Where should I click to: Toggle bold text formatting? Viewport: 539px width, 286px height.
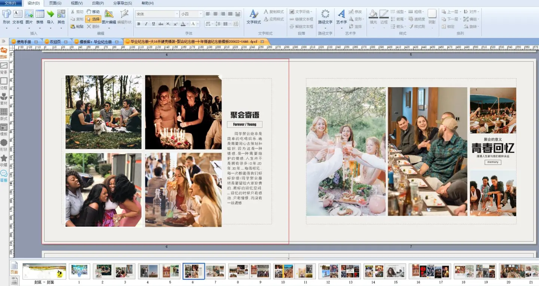click(138, 24)
